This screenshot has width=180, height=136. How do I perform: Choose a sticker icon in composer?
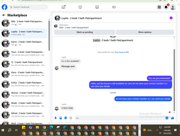tap(66, 118)
